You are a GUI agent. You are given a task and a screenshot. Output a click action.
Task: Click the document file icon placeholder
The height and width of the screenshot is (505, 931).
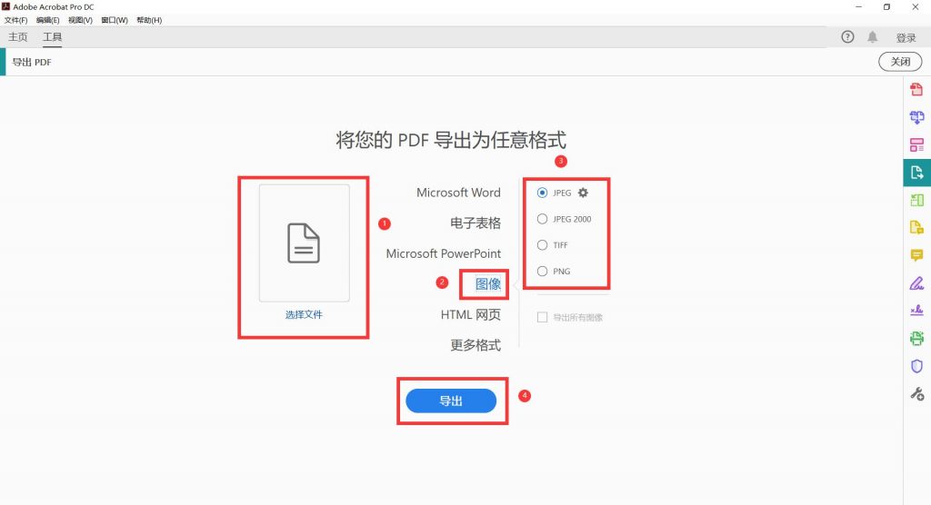(x=304, y=243)
